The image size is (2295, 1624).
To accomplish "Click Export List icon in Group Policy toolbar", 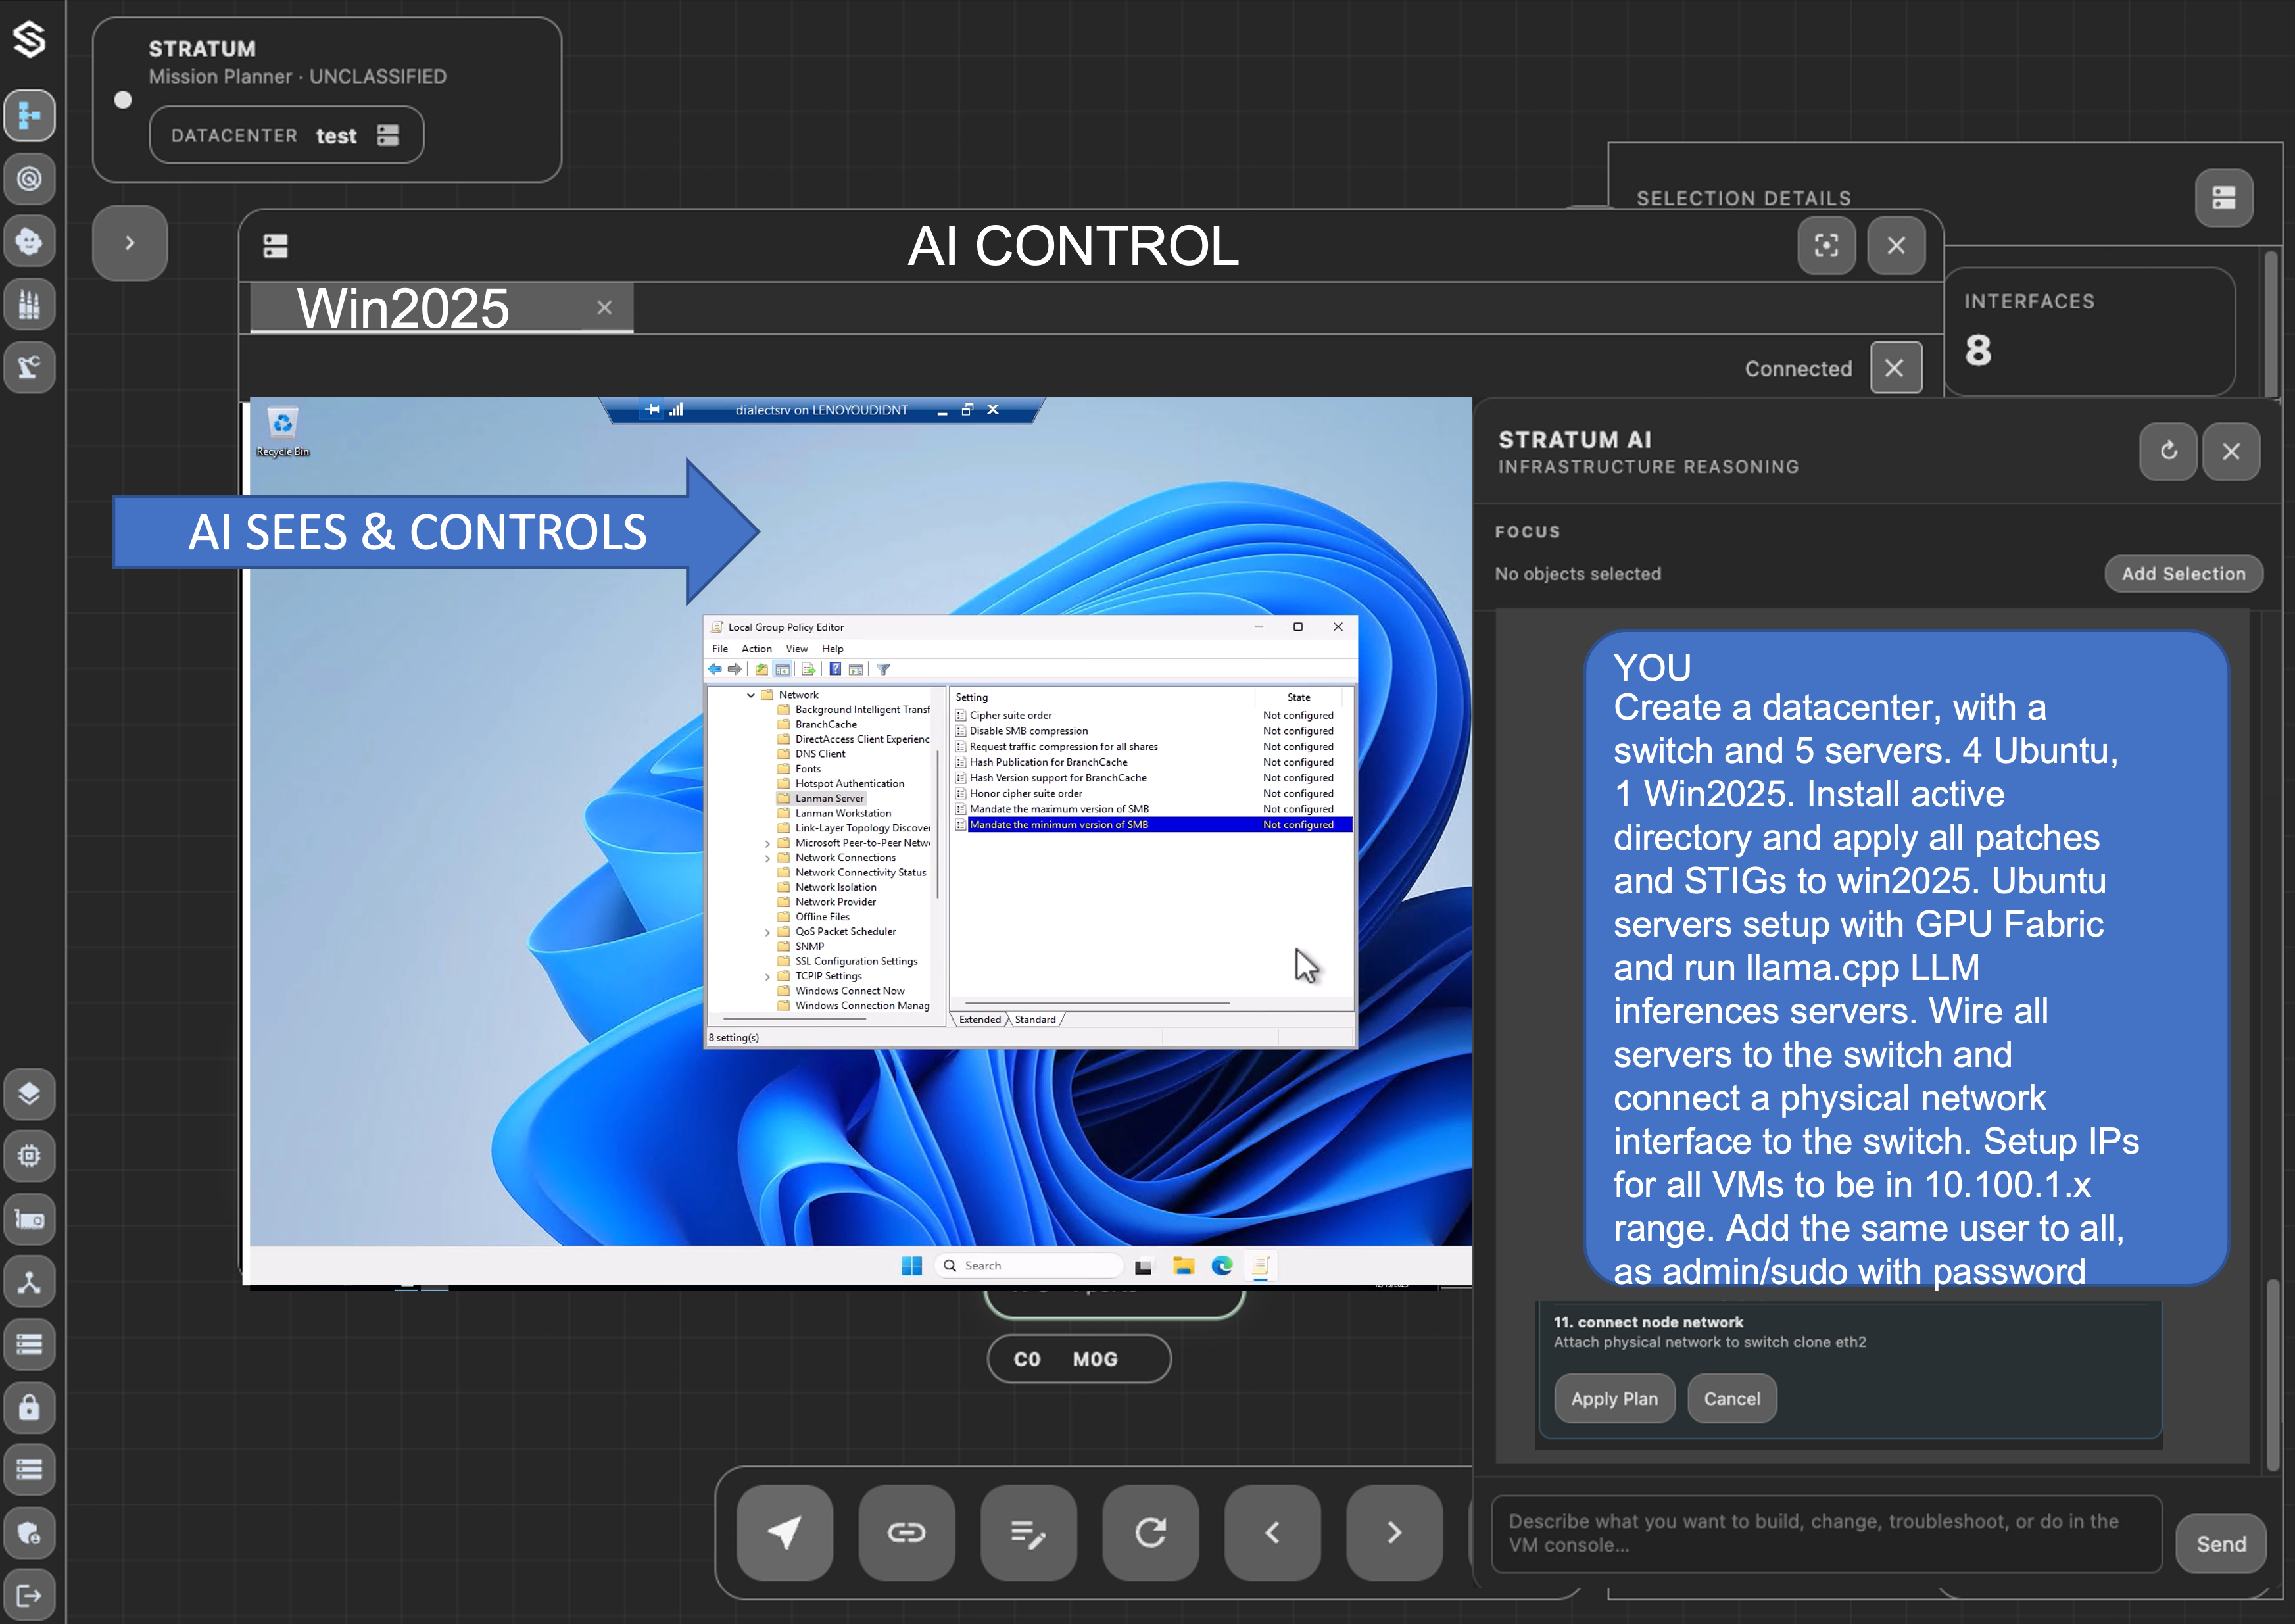I will coord(809,669).
